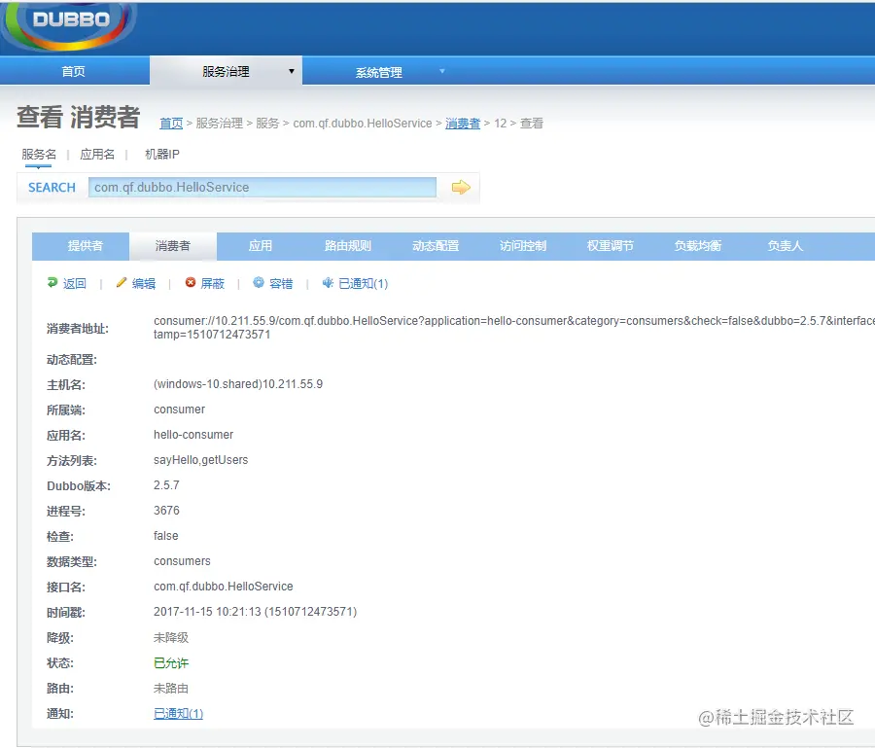This screenshot has height=748, width=875.
Task: Select the 机器IP search type
Action: click(x=161, y=154)
